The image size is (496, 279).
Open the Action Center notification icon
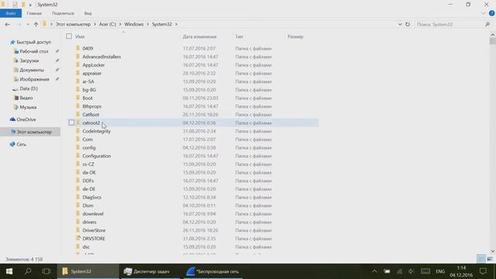tap(483, 271)
